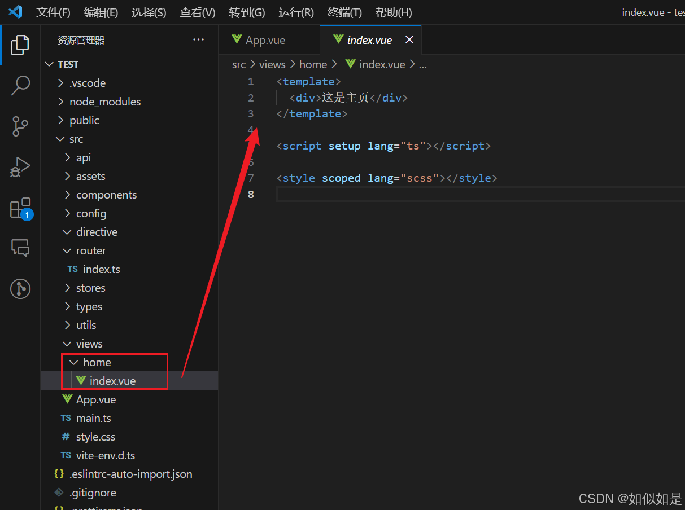
Task: Click the src breadcrumb segment
Action: pyautogui.click(x=239, y=64)
